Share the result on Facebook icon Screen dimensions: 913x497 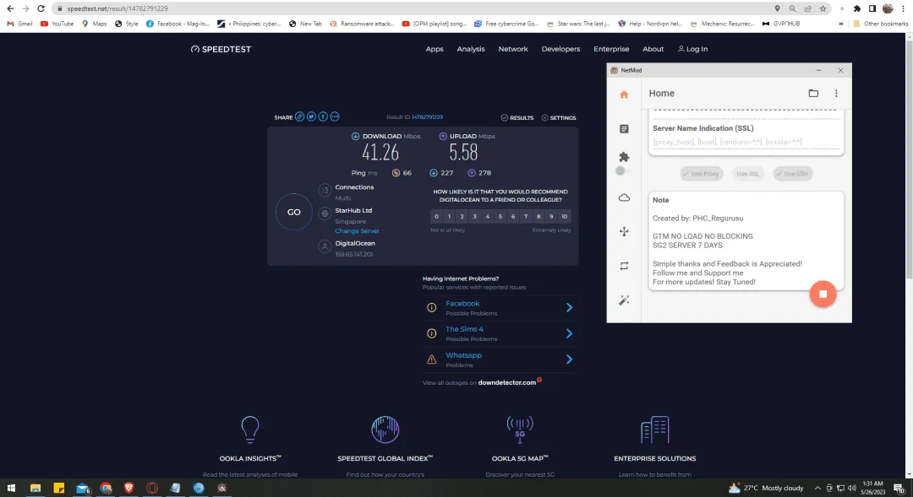tap(323, 116)
